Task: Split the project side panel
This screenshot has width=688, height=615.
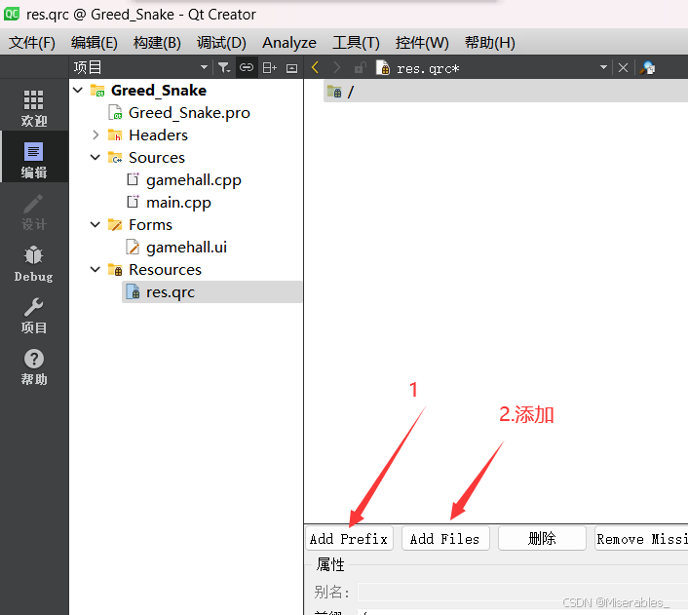Action: click(269, 67)
